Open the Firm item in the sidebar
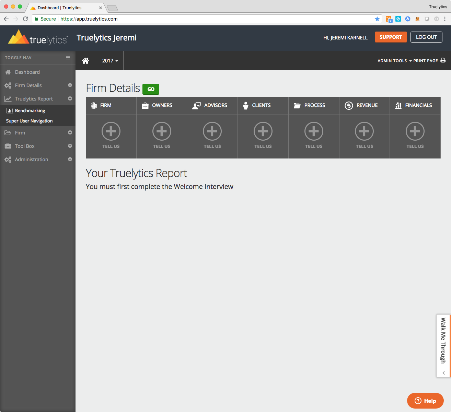 (20, 133)
